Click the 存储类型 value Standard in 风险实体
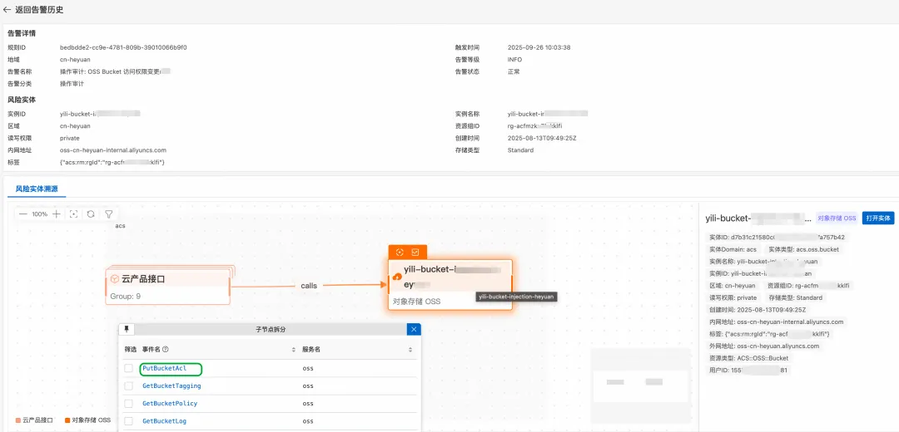Viewport: 899px width, 432px height. (x=520, y=150)
